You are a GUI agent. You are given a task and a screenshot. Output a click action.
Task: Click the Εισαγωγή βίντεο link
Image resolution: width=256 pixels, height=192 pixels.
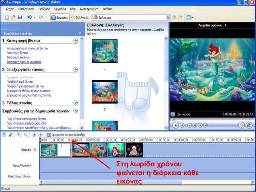click(17, 53)
